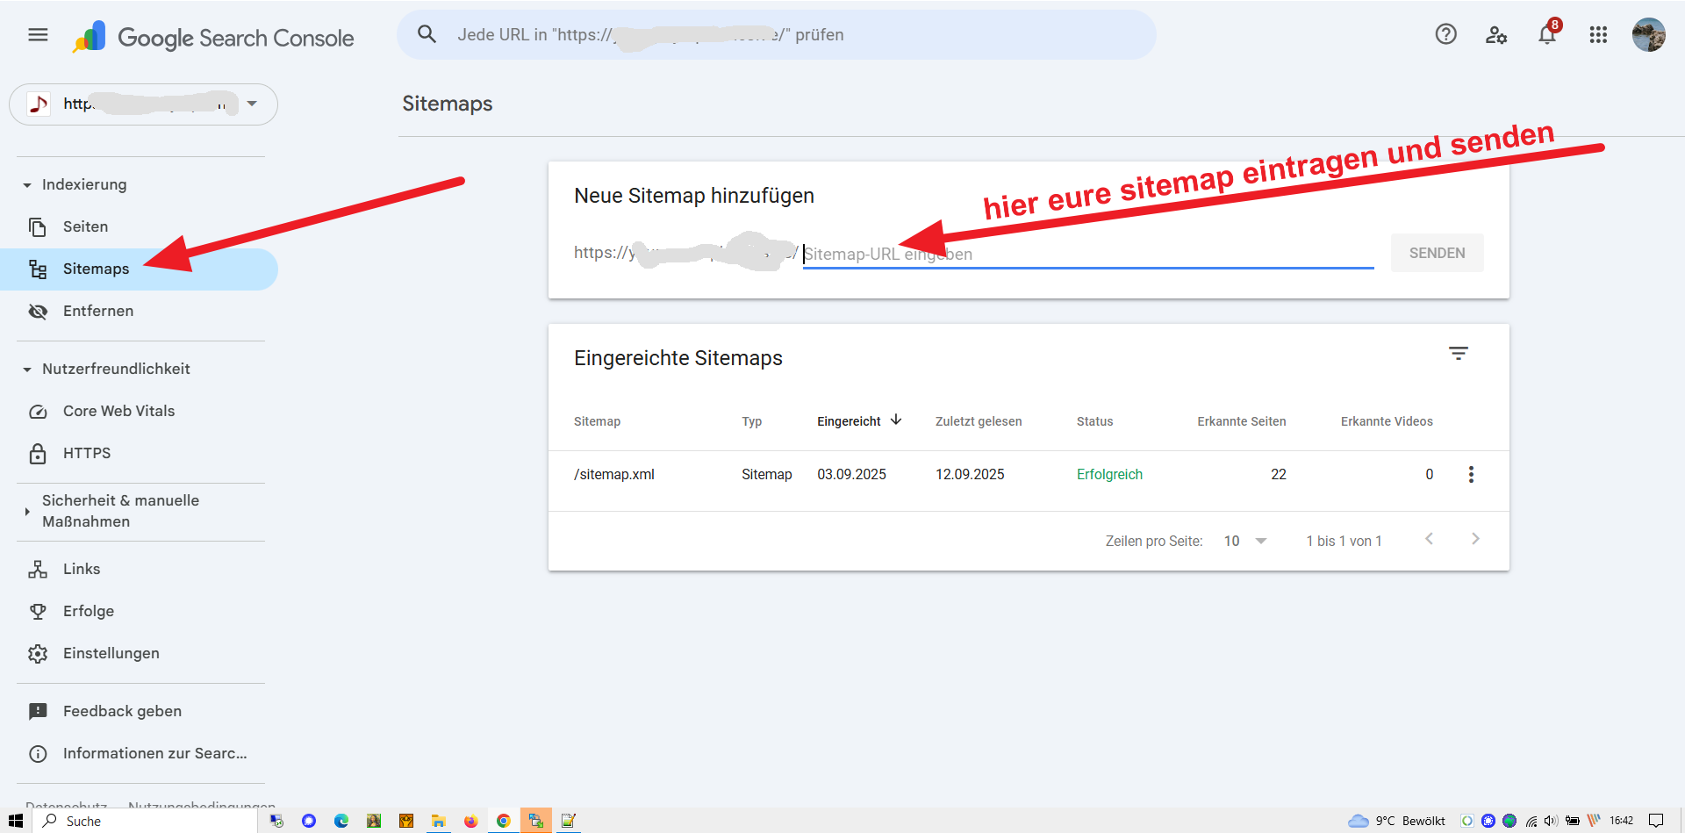
Task: Open three-dot menu for sitemap.xml row
Action: pos(1471,475)
